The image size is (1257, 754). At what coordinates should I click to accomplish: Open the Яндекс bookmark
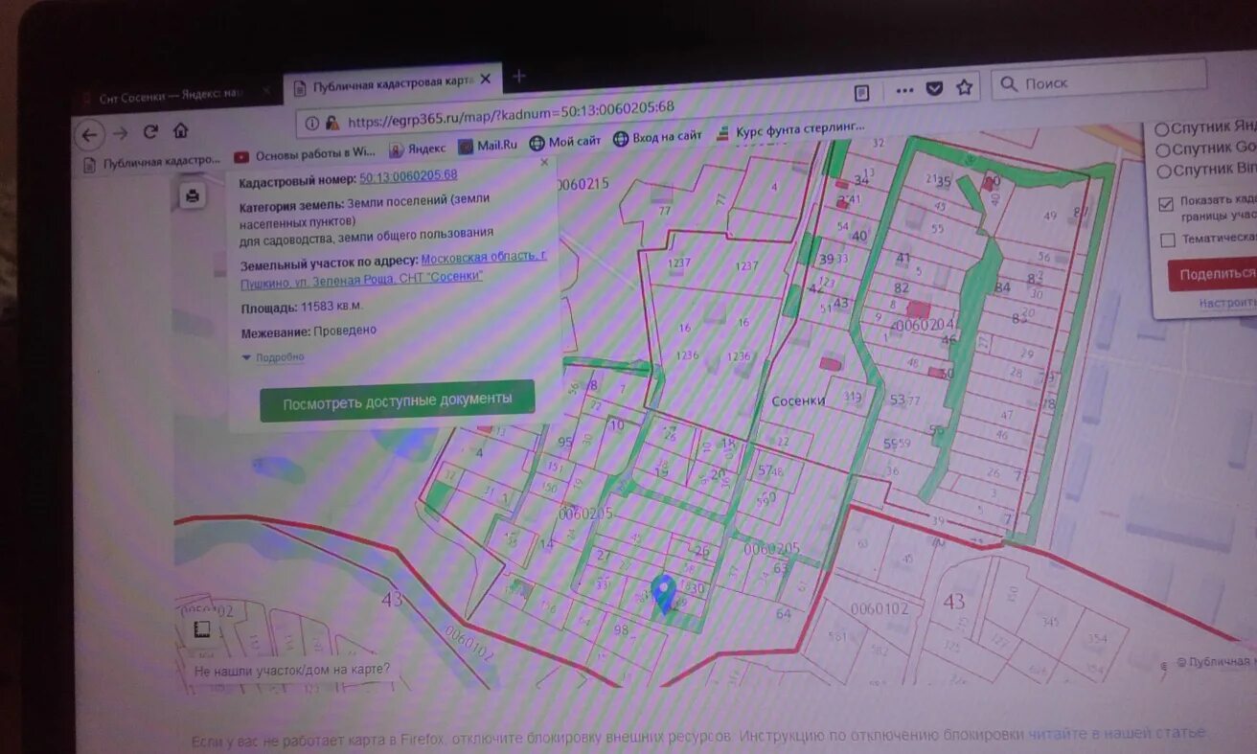[417, 149]
